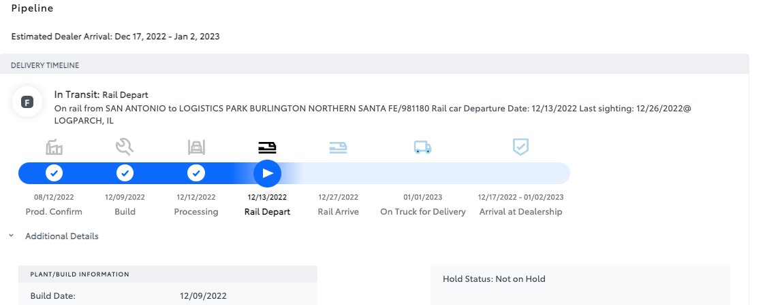Click the Plant/Build Information panel header
Viewport: 765px width, 305px height.
[x=80, y=274]
